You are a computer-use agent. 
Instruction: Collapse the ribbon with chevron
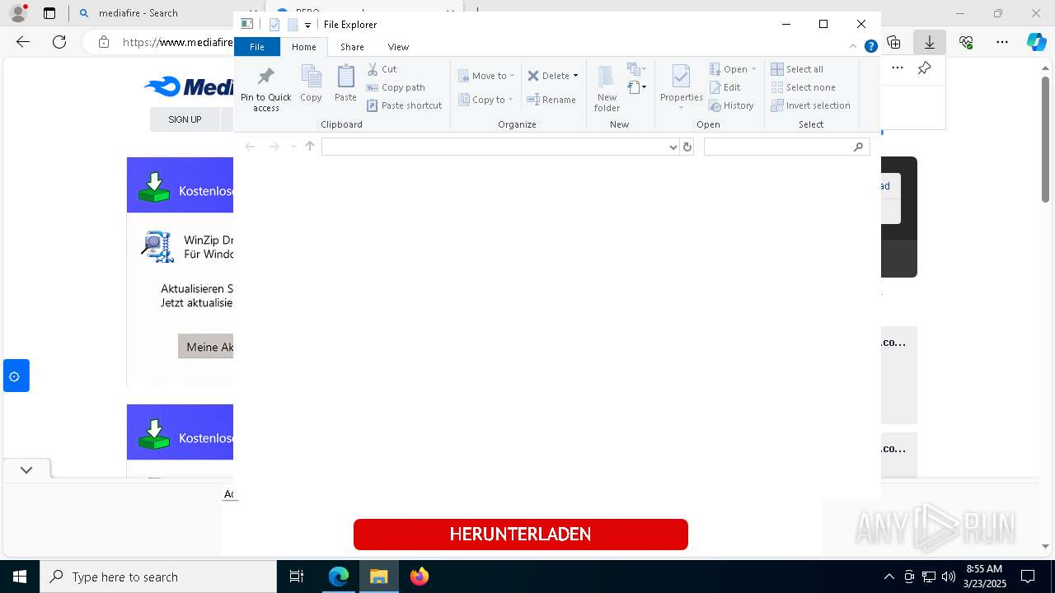[853, 47]
